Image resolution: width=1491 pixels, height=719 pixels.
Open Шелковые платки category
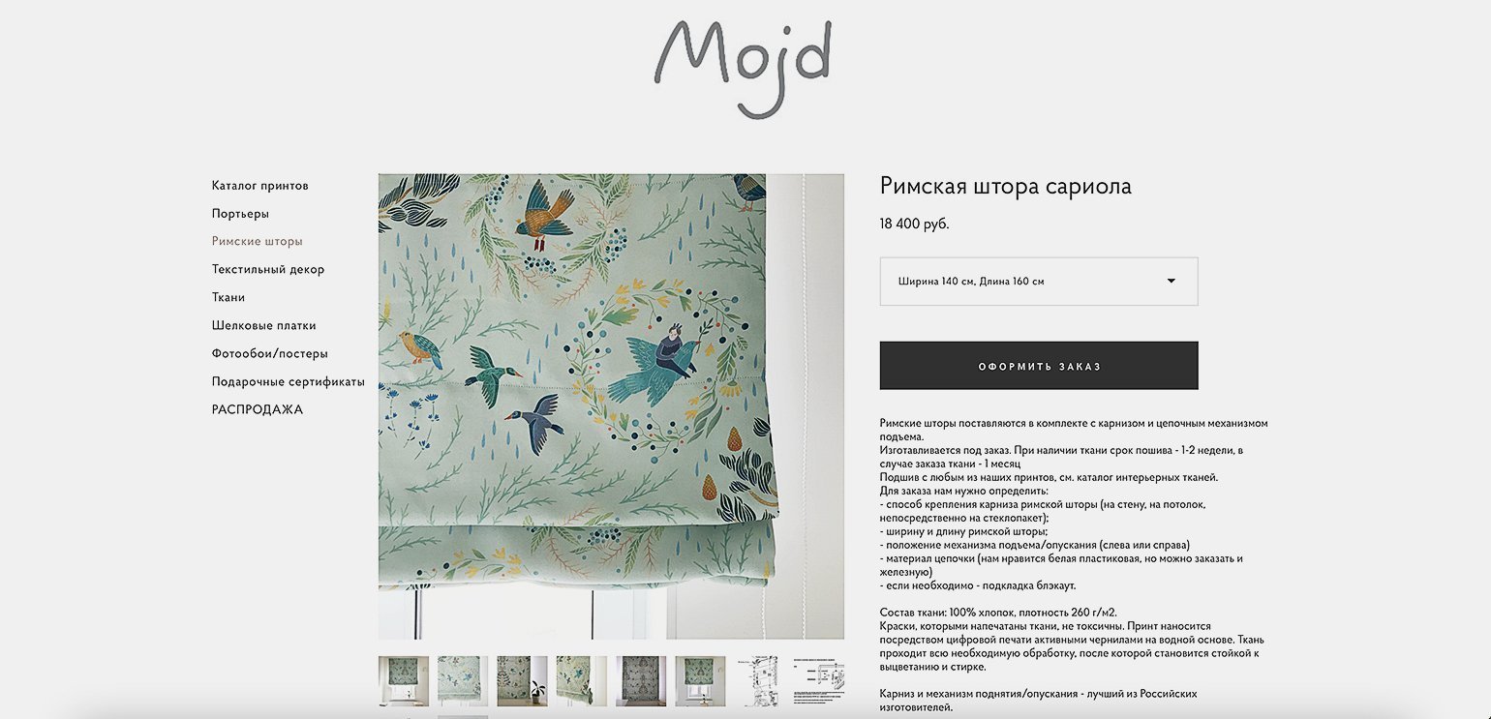point(264,326)
